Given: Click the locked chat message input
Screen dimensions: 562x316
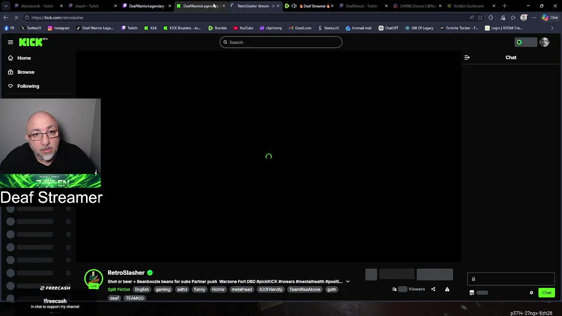Looking at the screenshot, I should (511, 279).
